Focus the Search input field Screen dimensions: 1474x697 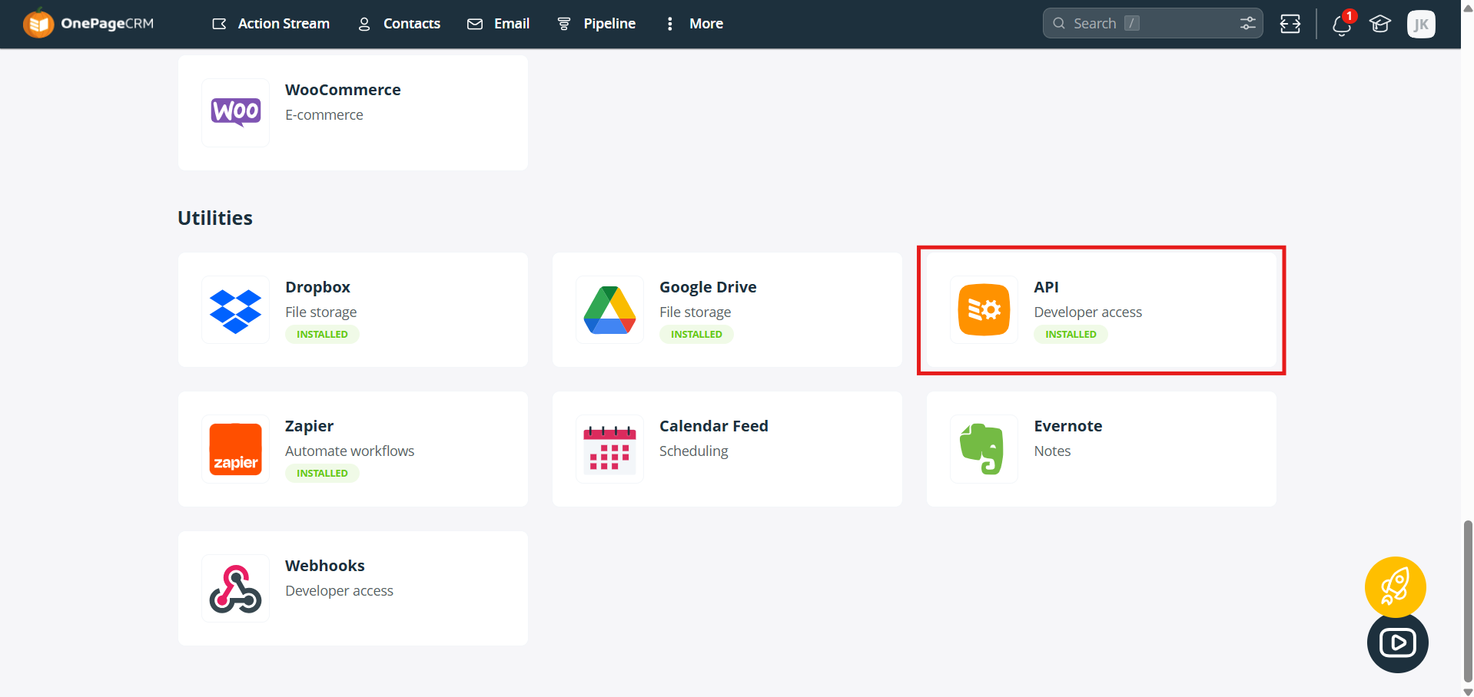point(1153,23)
